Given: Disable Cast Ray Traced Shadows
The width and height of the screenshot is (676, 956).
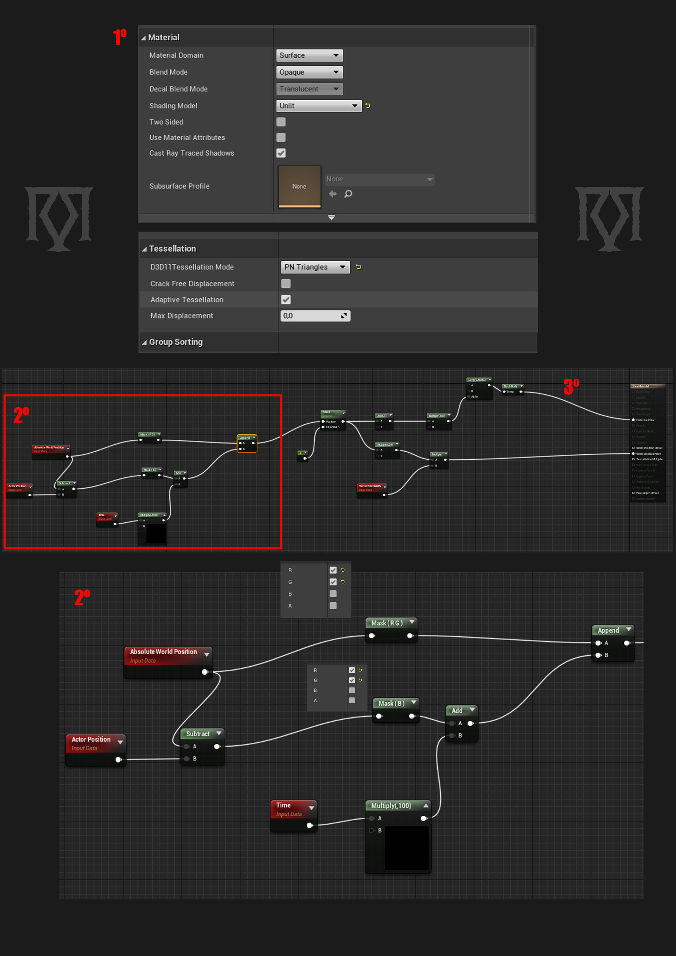Looking at the screenshot, I should click(x=281, y=153).
